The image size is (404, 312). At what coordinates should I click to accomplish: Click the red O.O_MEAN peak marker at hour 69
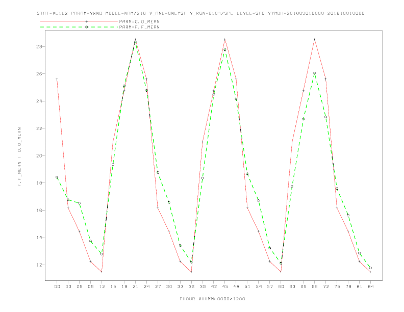[315, 39]
